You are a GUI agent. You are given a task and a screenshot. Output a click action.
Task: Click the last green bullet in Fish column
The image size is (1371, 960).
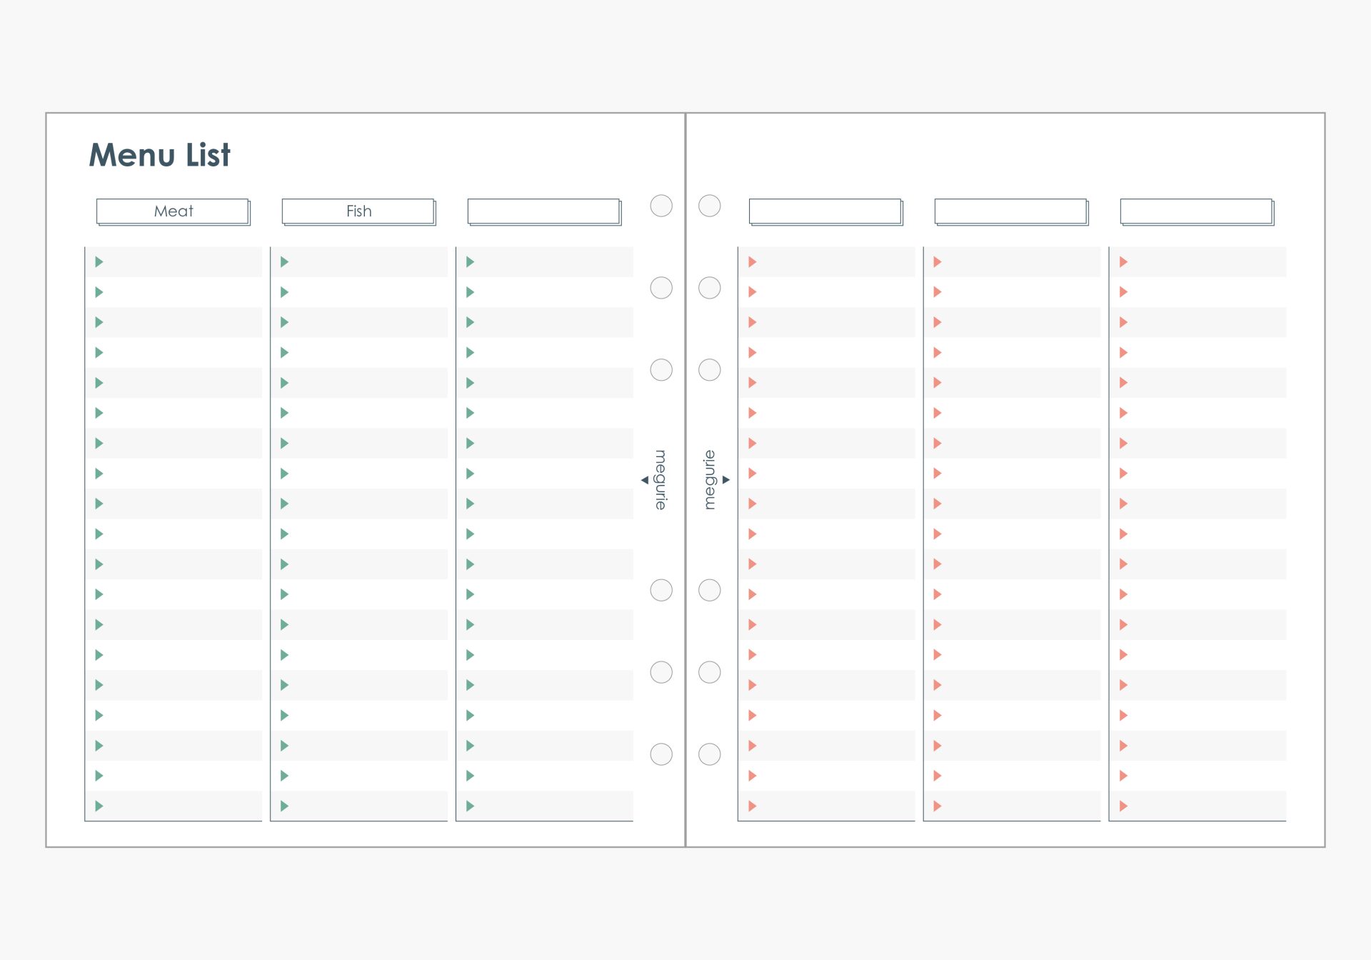pyautogui.click(x=284, y=806)
